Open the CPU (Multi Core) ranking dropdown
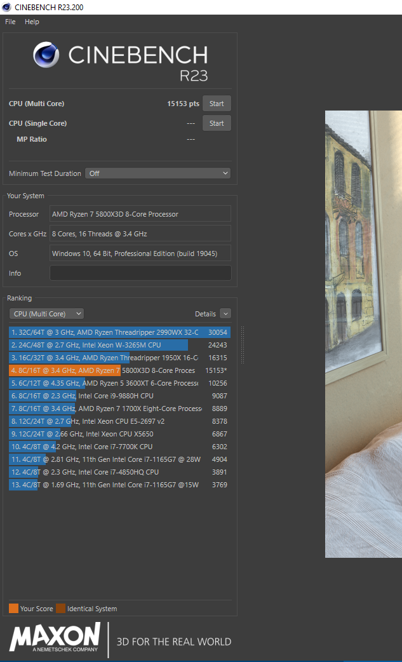The width and height of the screenshot is (402, 662). (x=46, y=314)
